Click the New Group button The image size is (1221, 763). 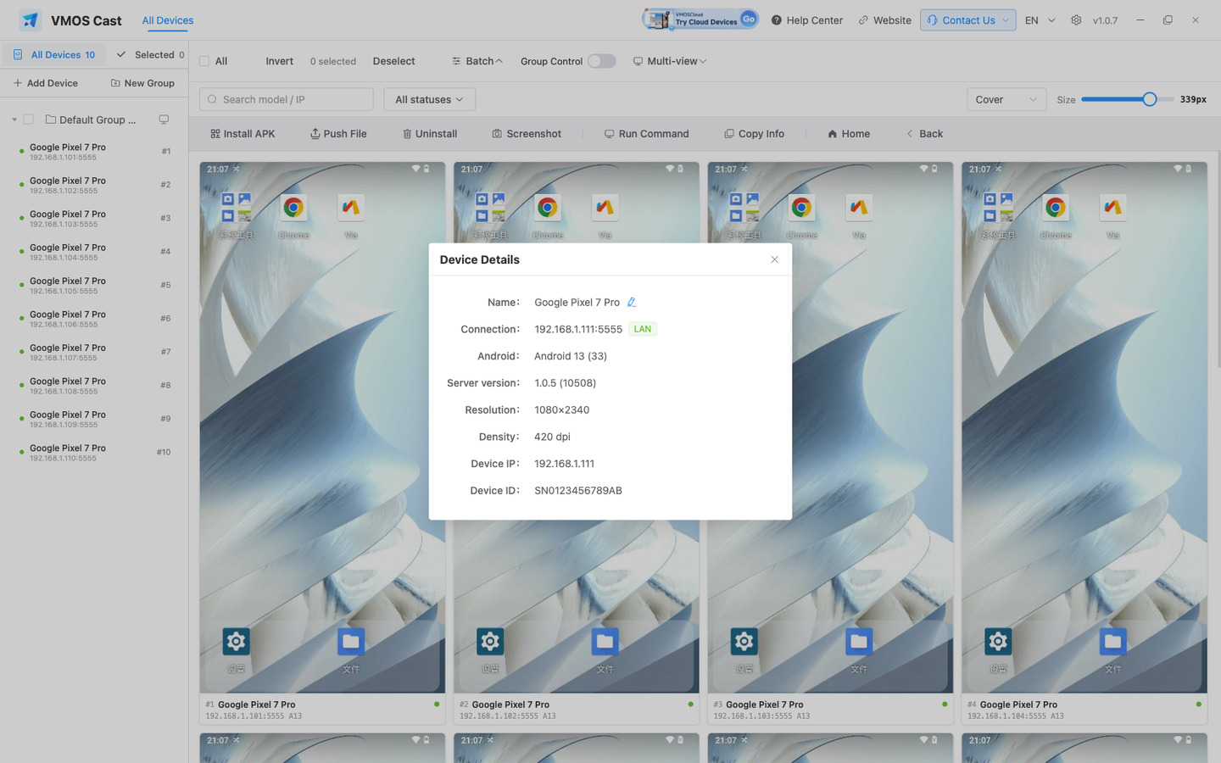[142, 83]
